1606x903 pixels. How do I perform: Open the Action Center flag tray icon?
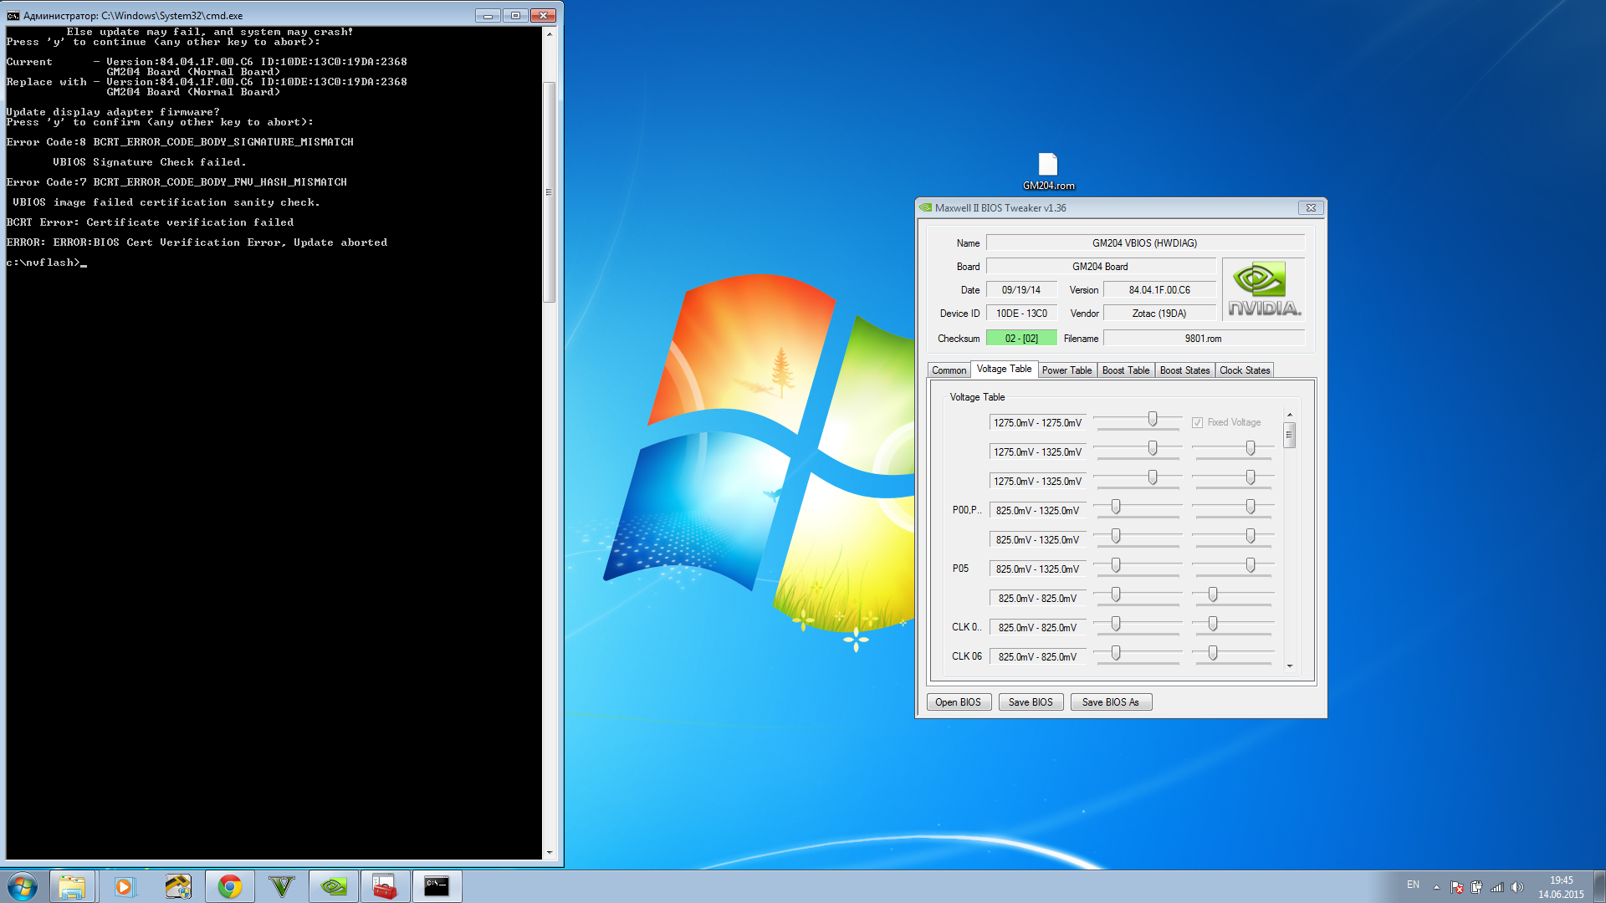(x=1457, y=887)
